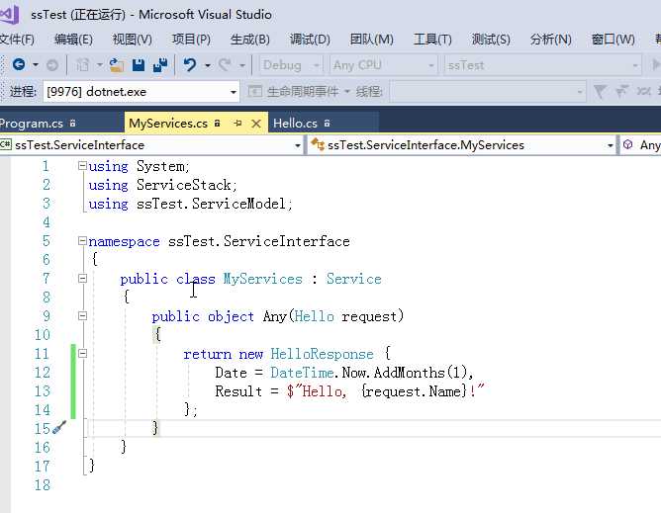The image size is (661, 513).
Task: Expand the ssTest.ServiceInterface scope dropdown
Action: pos(298,145)
